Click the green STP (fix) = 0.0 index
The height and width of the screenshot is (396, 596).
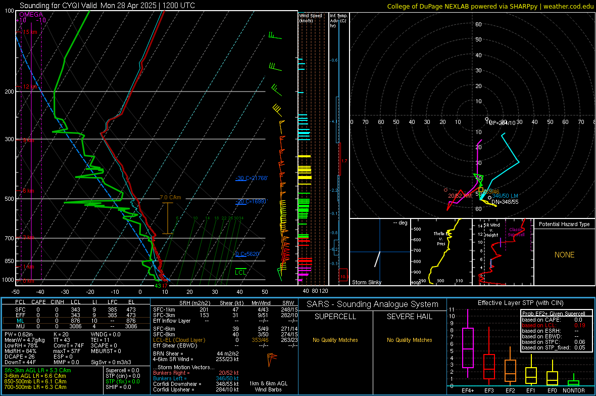pyautogui.click(x=123, y=381)
